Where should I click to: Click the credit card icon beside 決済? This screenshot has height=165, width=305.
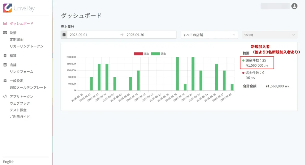[x=5, y=33]
